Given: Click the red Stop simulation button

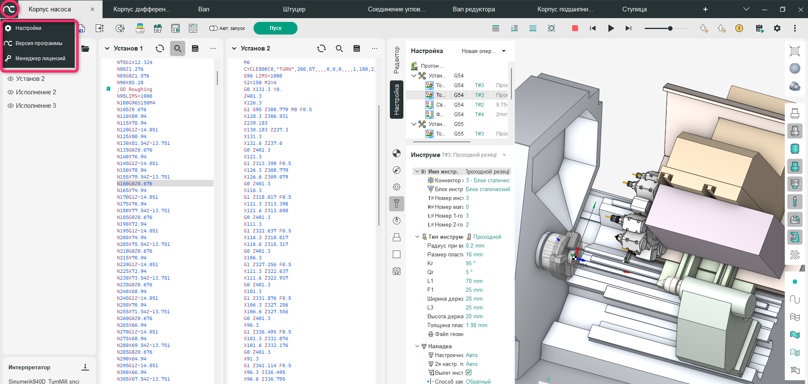Looking at the screenshot, I should click(x=575, y=28).
